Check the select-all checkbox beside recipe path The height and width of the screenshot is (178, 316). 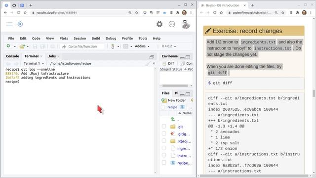tap(163, 107)
